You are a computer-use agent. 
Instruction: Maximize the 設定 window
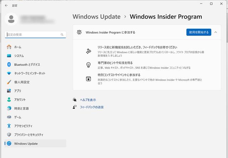click(x=211, y=4)
